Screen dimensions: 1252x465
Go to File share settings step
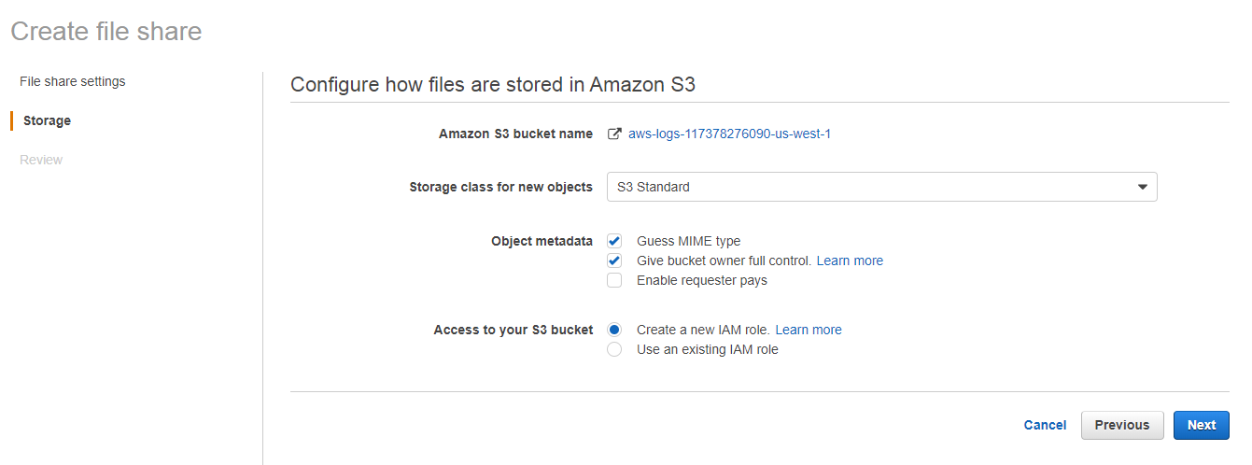(72, 81)
